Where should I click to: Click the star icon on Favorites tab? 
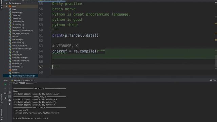pyautogui.click(x=1, y=120)
